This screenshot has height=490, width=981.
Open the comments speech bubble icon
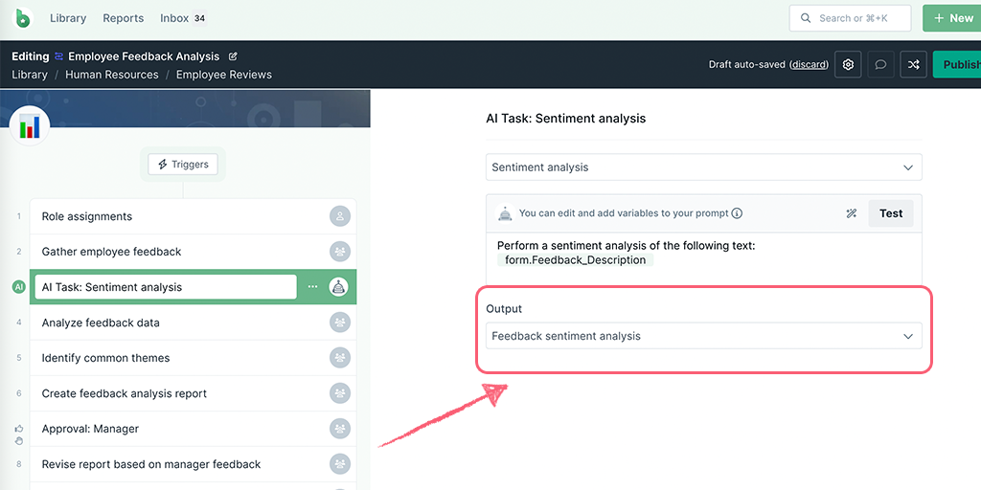coord(881,64)
